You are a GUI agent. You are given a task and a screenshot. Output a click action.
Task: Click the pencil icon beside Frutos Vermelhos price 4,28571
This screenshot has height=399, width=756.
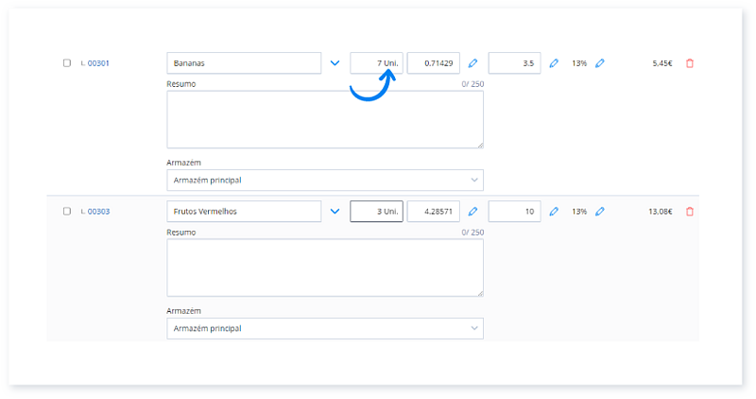tap(473, 212)
